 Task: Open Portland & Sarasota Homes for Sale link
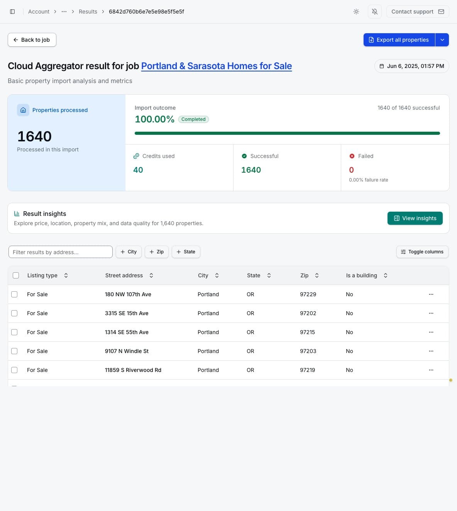pyautogui.click(x=217, y=66)
